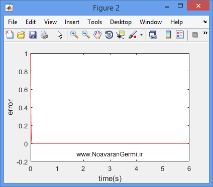Screen dimensions: 213x187
Task: Choose the Rotate 3D tool
Action: (109, 35)
